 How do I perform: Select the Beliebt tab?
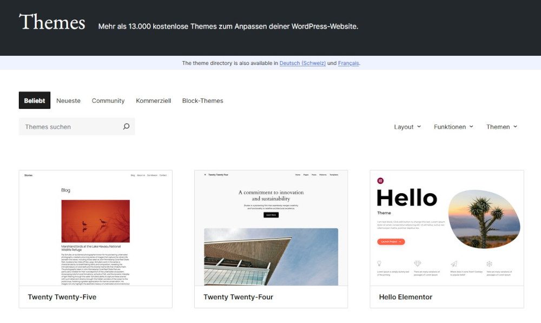tap(35, 101)
